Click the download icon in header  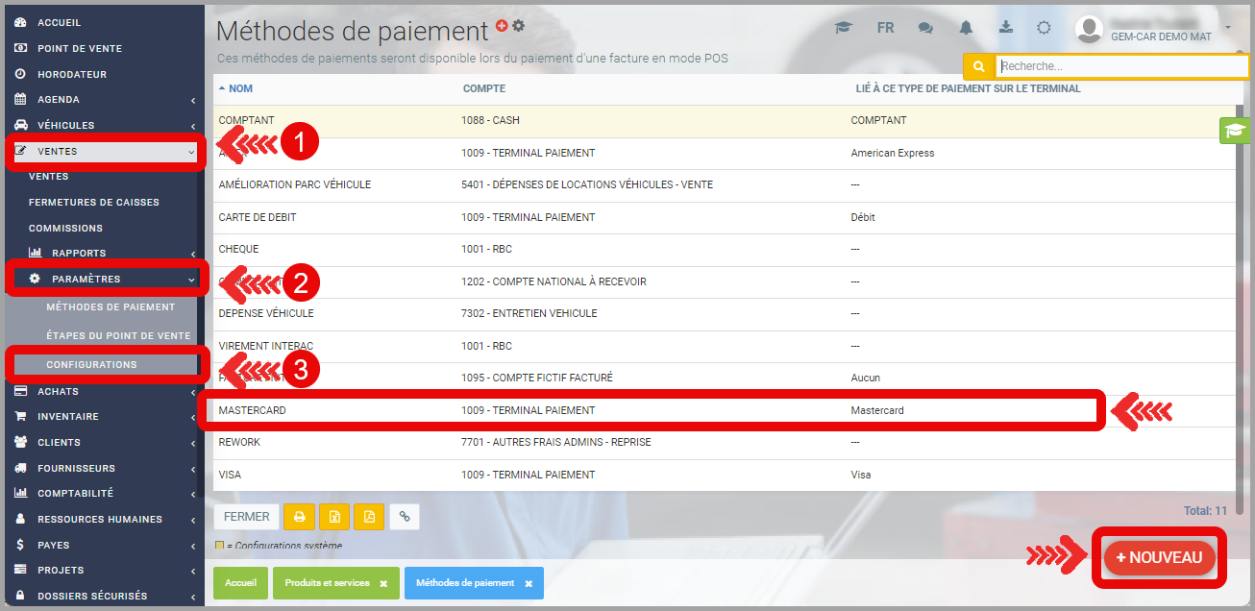[1006, 28]
